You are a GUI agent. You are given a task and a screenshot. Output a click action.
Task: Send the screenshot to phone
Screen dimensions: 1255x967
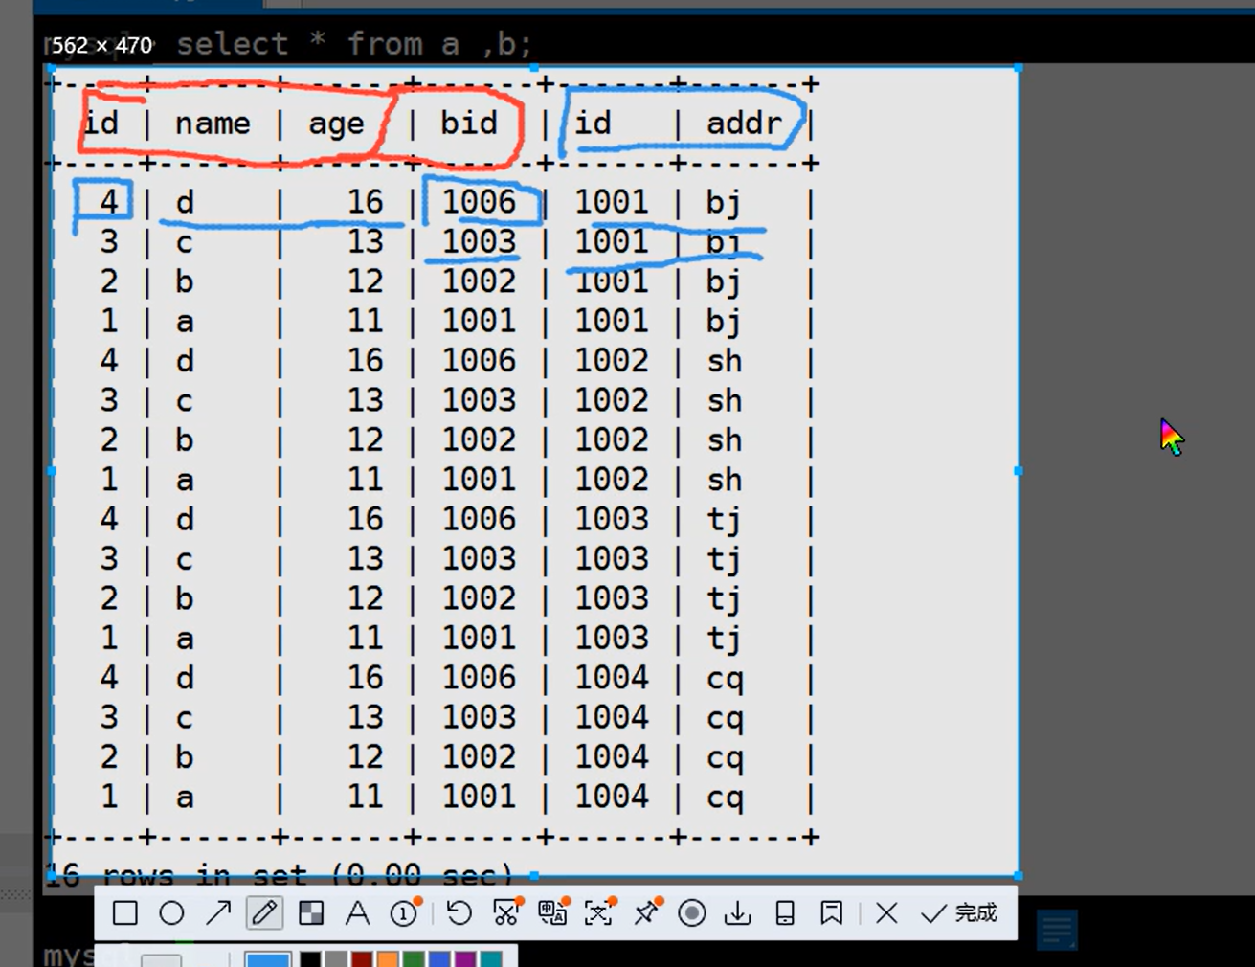tap(785, 913)
